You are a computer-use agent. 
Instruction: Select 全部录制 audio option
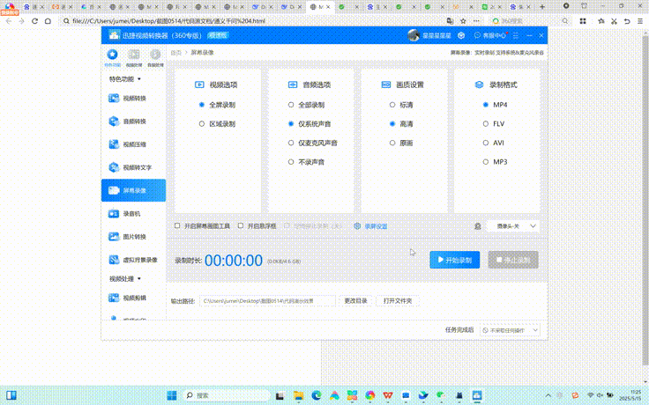(306, 105)
